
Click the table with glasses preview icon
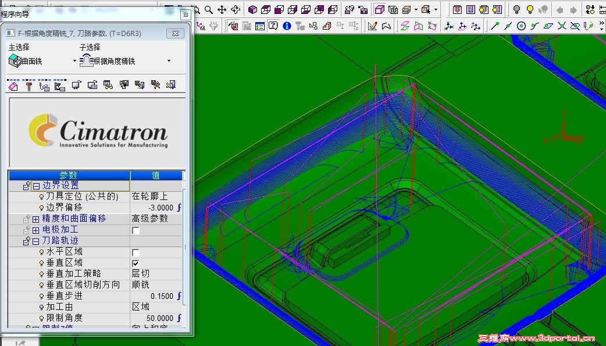tap(108, 85)
